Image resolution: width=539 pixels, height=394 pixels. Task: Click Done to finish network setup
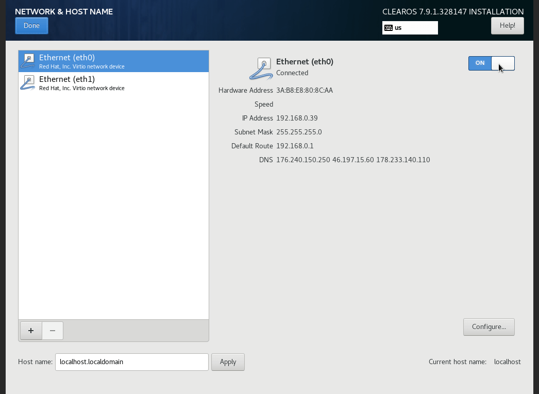31,25
